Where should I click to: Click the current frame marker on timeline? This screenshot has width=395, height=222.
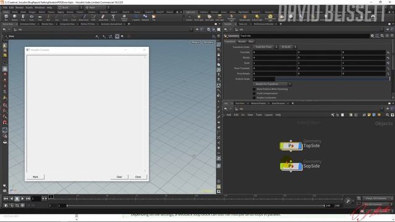pos(51,197)
